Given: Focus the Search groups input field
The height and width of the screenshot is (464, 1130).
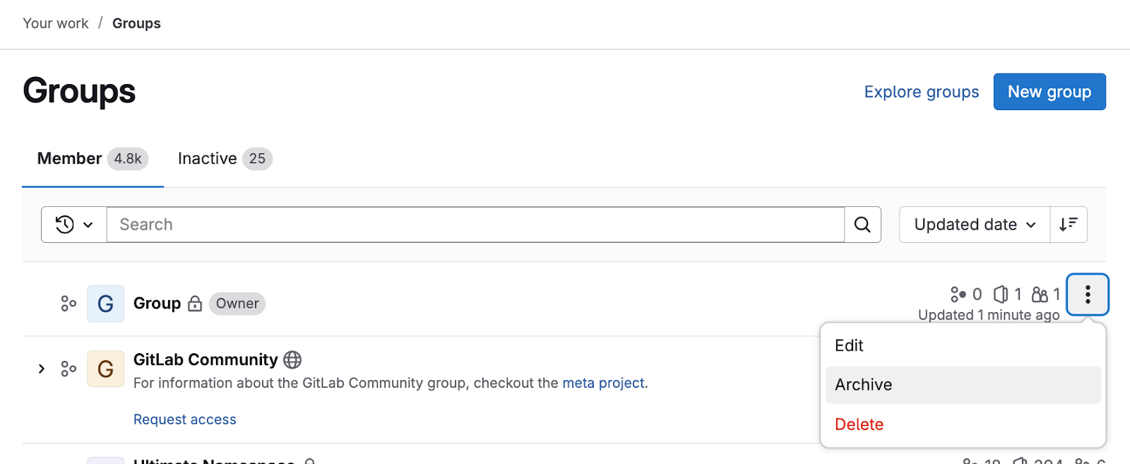Looking at the screenshot, I should (x=475, y=225).
